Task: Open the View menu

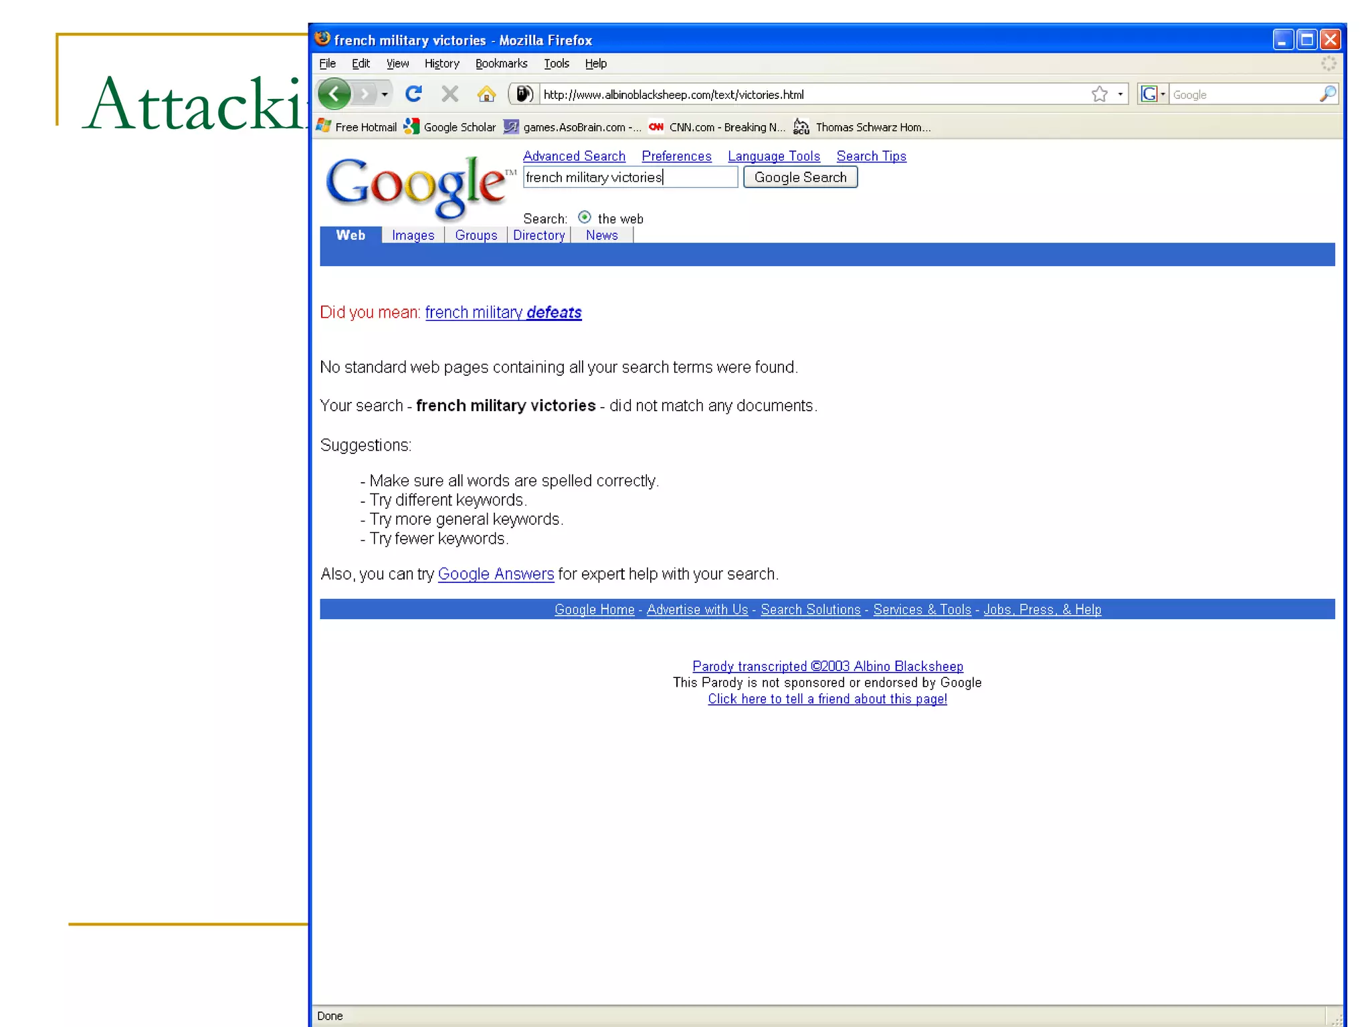Action: (397, 64)
